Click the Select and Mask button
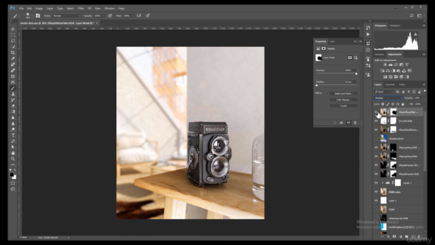 tap(343, 94)
